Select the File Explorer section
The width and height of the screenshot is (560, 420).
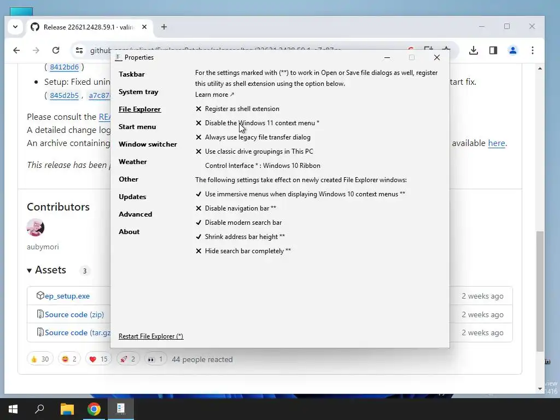[139, 109]
